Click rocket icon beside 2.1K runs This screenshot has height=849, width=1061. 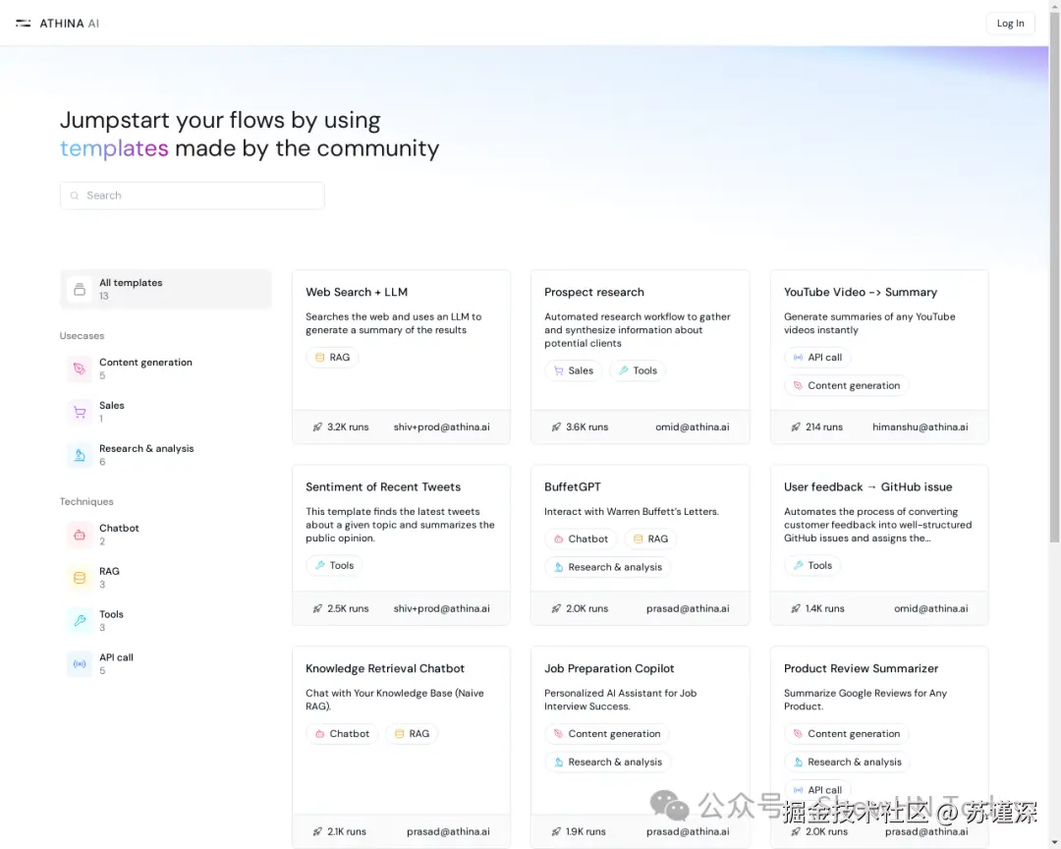pos(317,832)
